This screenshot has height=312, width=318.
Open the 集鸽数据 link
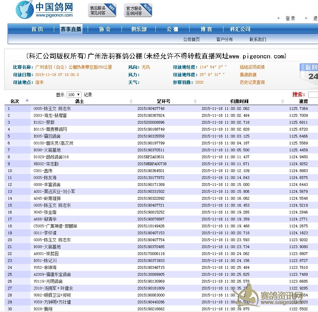pos(248,75)
